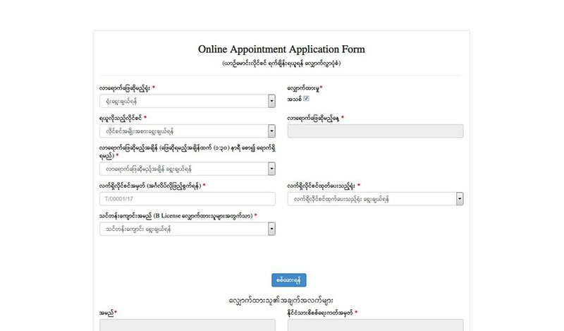Click the အသစ် label beside the checkbox
The height and width of the screenshot is (331, 564).
pyautogui.click(x=294, y=99)
